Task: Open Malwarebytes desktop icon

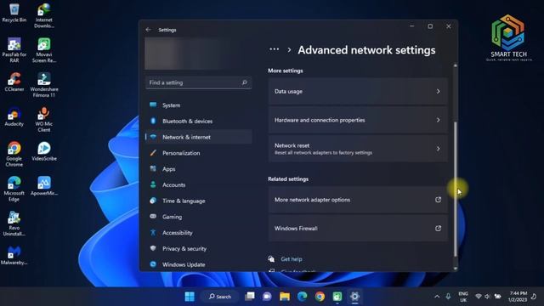Action: tap(14, 256)
